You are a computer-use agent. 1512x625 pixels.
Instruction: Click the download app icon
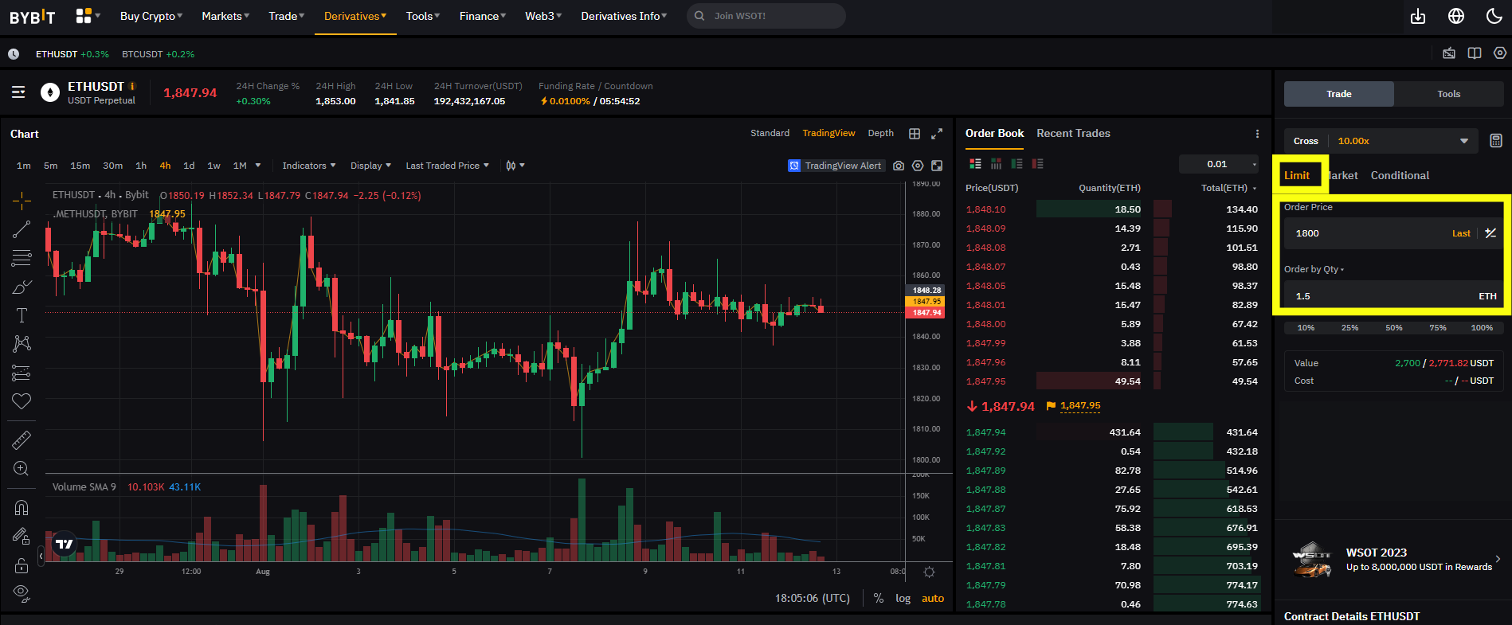[1418, 16]
